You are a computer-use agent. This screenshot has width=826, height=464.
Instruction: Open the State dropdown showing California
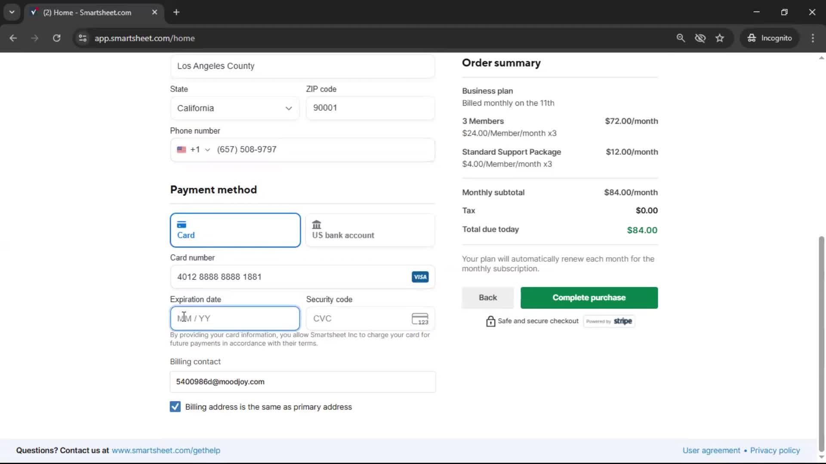point(234,108)
